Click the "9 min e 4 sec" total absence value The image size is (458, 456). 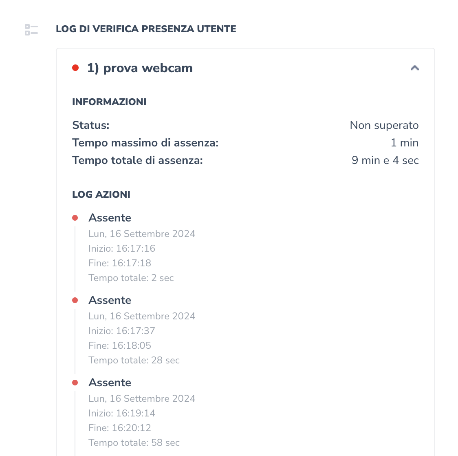click(x=385, y=160)
